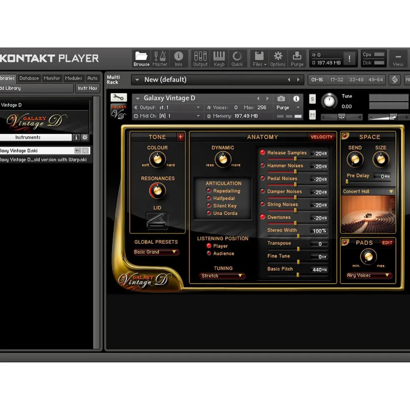Enable Una Corda articulation
The width and height of the screenshot is (410, 410).
point(209,213)
